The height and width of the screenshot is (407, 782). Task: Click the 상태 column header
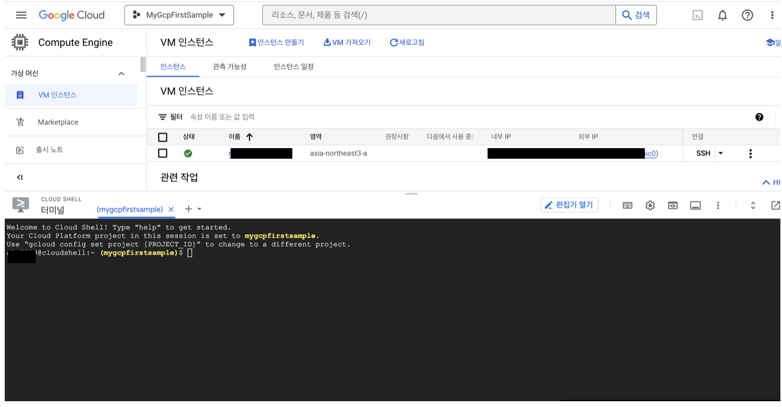tap(189, 137)
